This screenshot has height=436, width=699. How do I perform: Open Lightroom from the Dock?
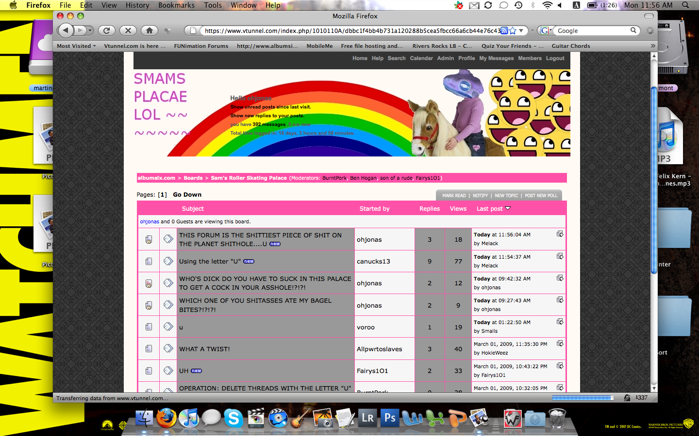click(367, 418)
